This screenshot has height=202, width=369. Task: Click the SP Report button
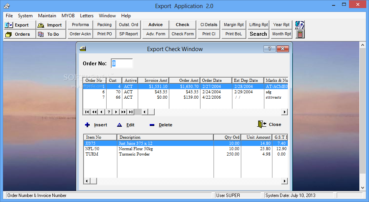tap(129, 34)
